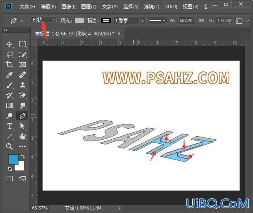Open the 滤镜(T) menu
The width and height of the screenshot is (253, 213).
[152, 7]
